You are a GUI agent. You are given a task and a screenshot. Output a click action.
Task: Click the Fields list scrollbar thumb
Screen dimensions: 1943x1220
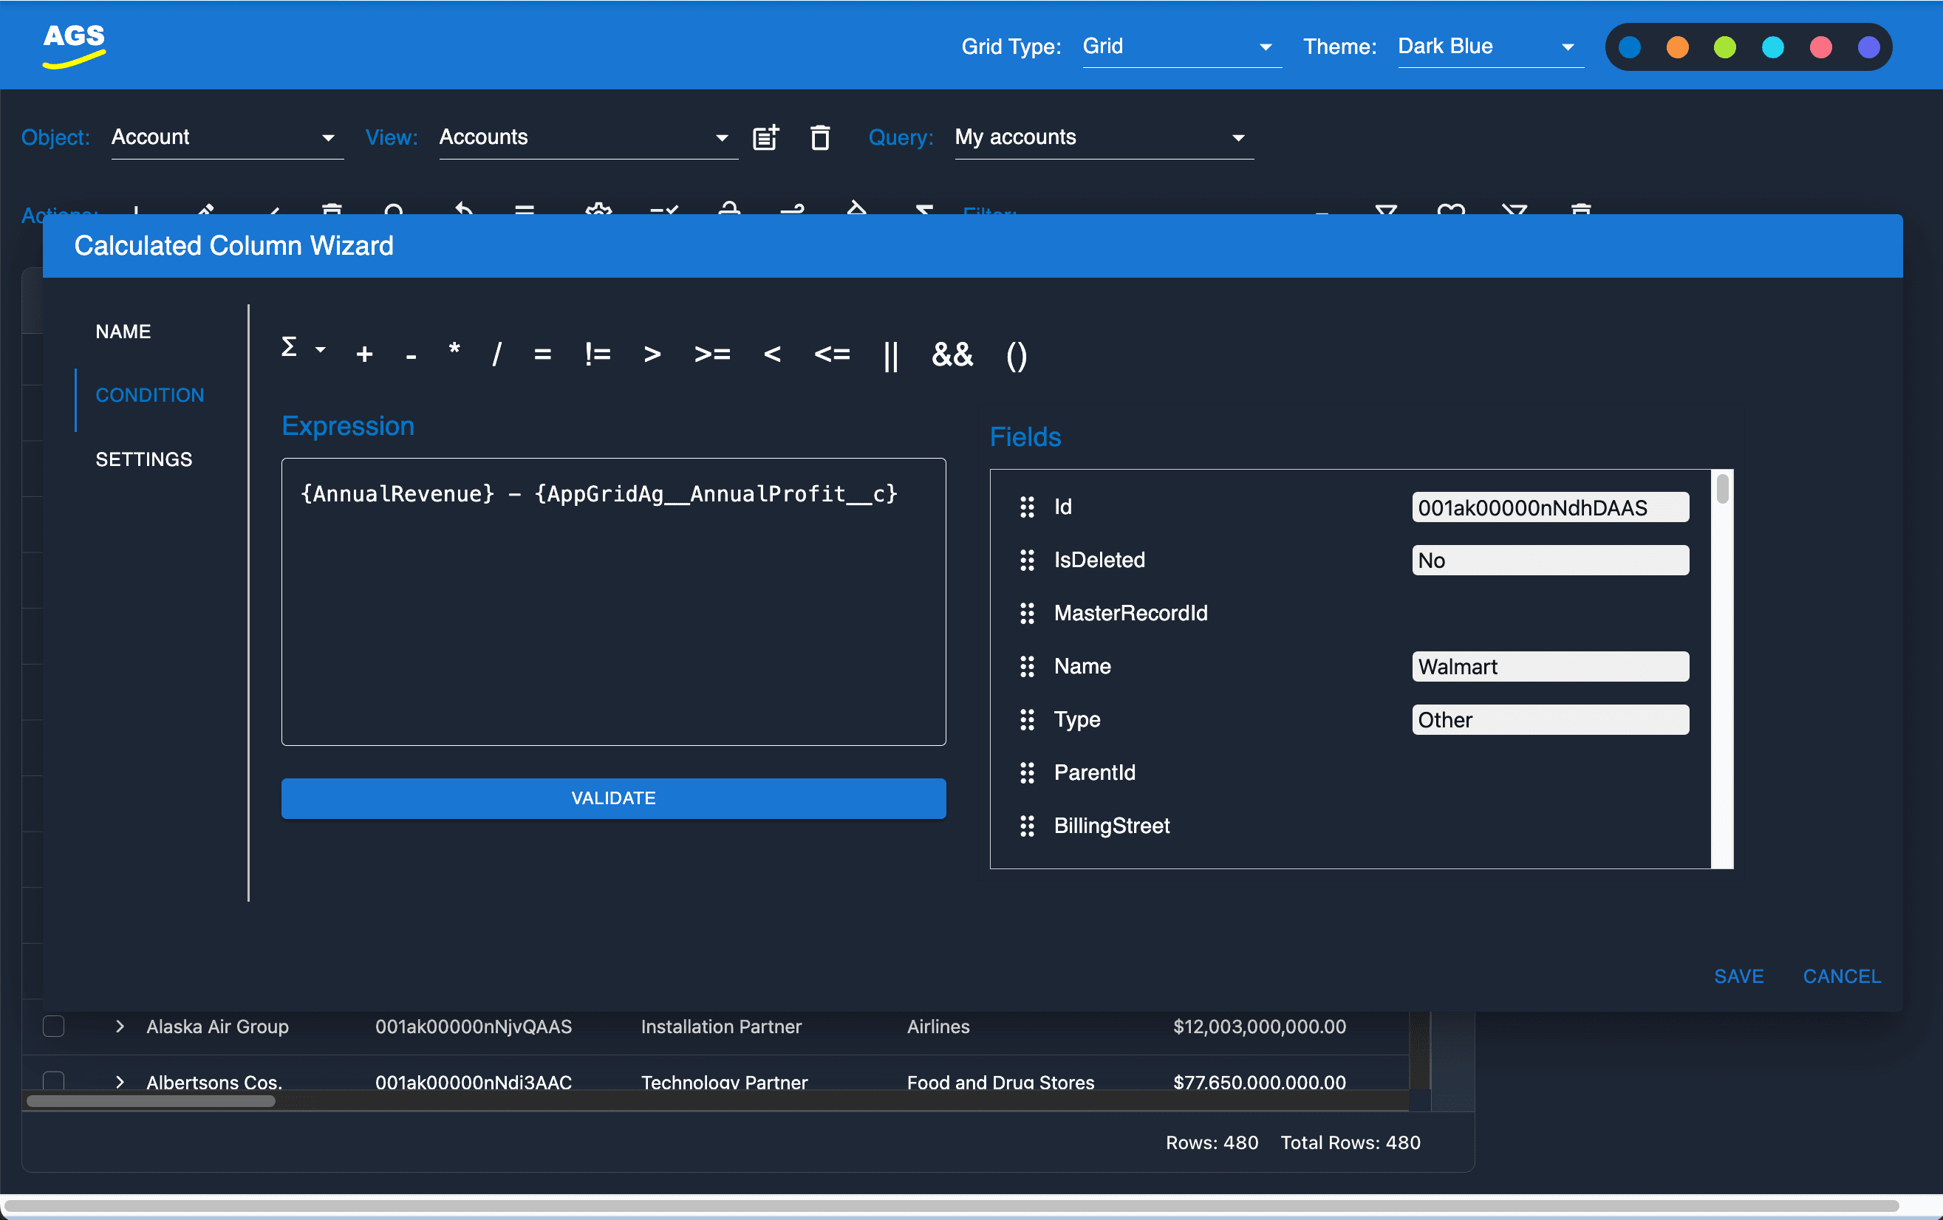[x=1722, y=489]
